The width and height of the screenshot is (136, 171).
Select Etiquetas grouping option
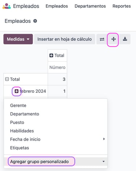[20, 148]
